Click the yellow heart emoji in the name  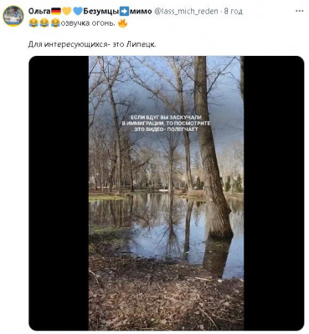click(x=67, y=11)
